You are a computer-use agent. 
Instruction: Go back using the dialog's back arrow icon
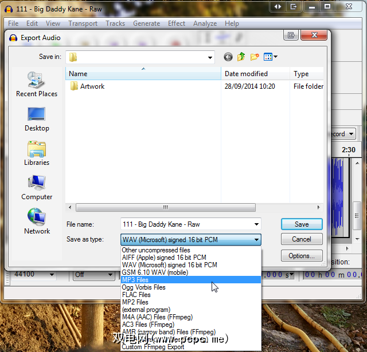point(228,57)
